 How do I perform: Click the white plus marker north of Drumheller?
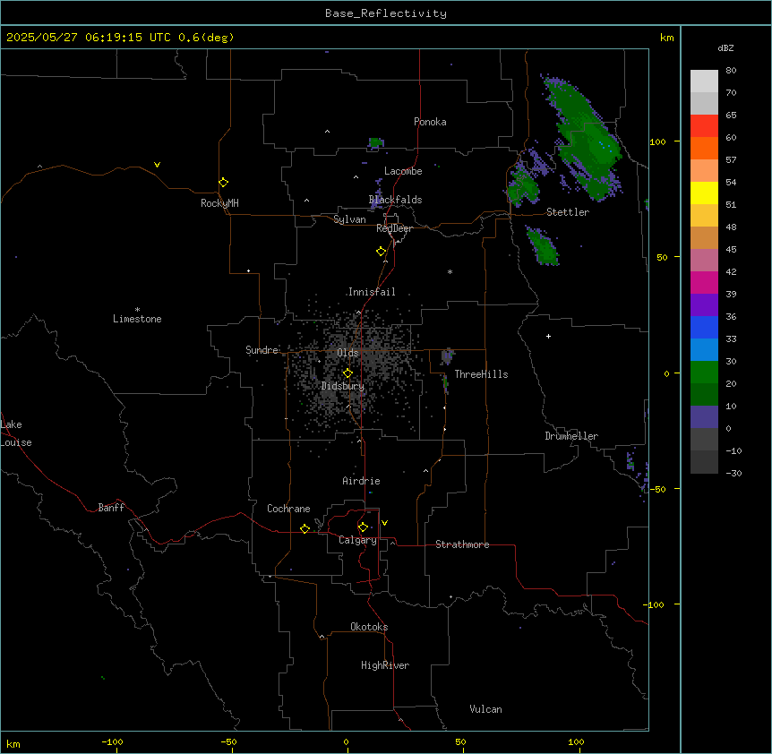pyautogui.click(x=548, y=336)
